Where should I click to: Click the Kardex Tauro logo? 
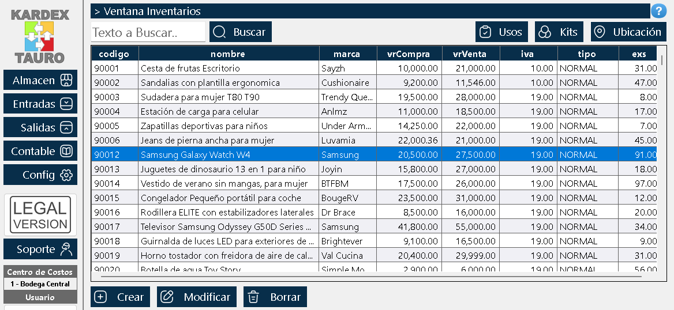point(40,36)
